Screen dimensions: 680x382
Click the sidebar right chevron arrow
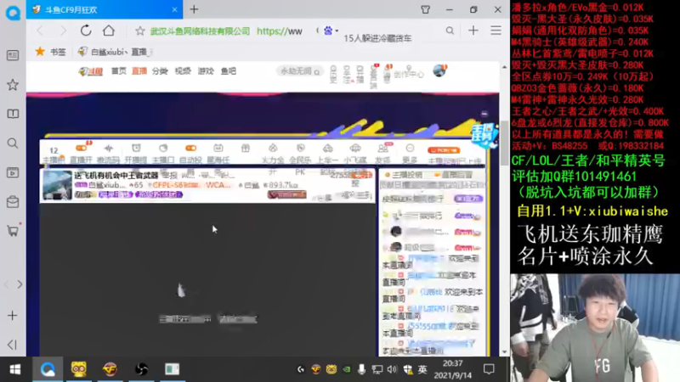[20, 284]
